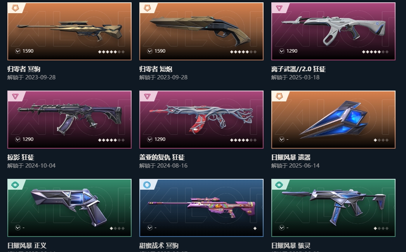Select the 归零者 冥驹 sniper rifle image
Image resolution: width=406 pixels, height=252 pixels.
coord(69,31)
